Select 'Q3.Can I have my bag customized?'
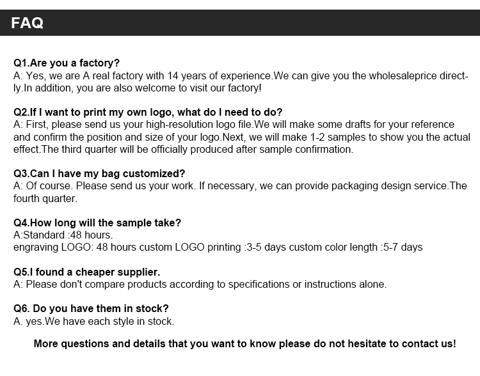The width and height of the screenshot is (480, 376). 99,173
